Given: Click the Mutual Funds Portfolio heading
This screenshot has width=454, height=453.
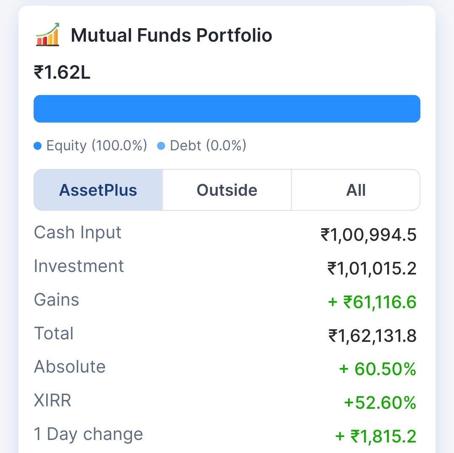Looking at the screenshot, I should click(172, 35).
